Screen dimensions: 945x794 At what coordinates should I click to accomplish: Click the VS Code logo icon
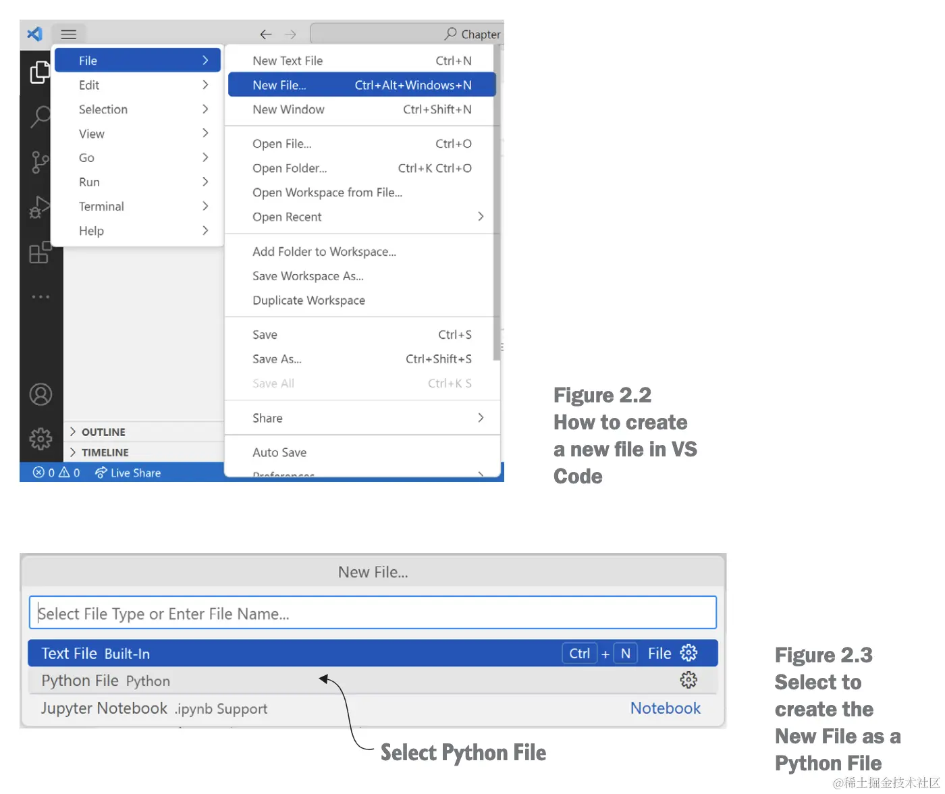(x=35, y=34)
